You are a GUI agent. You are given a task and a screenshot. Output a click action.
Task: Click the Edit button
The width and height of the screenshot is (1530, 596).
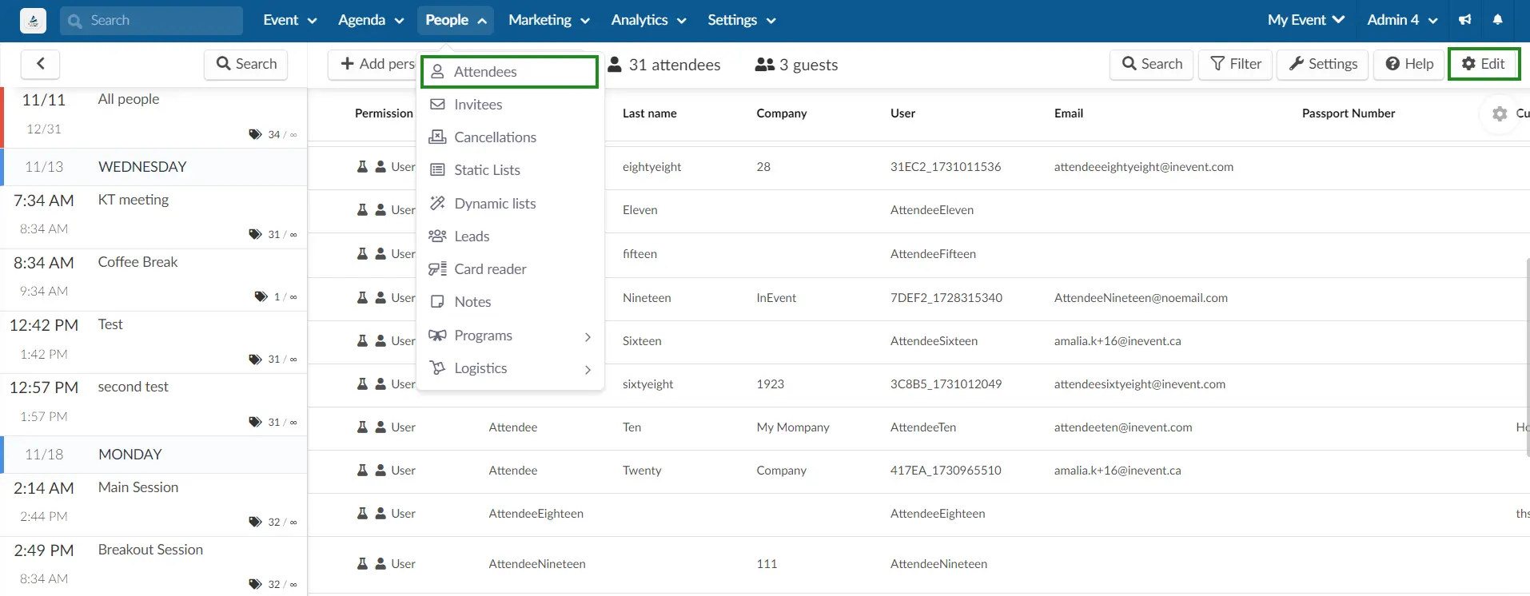[1484, 64]
